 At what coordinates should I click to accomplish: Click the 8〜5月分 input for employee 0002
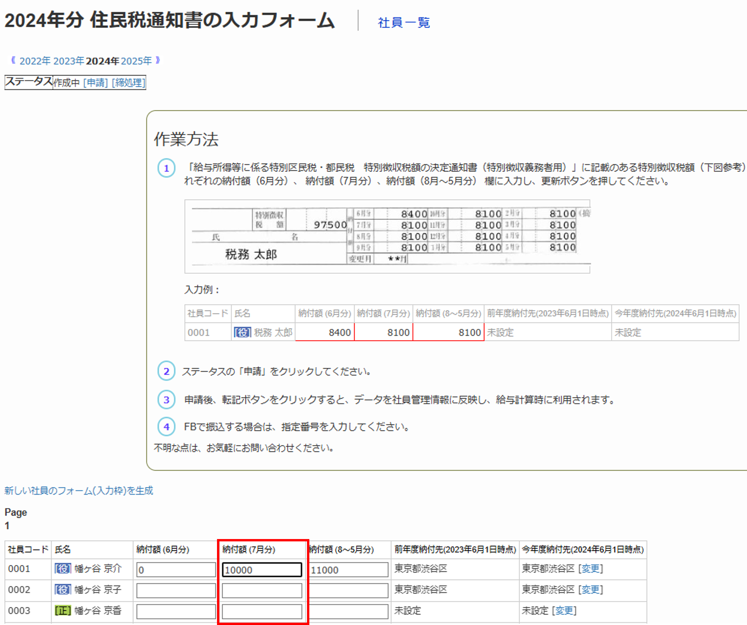click(349, 591)
